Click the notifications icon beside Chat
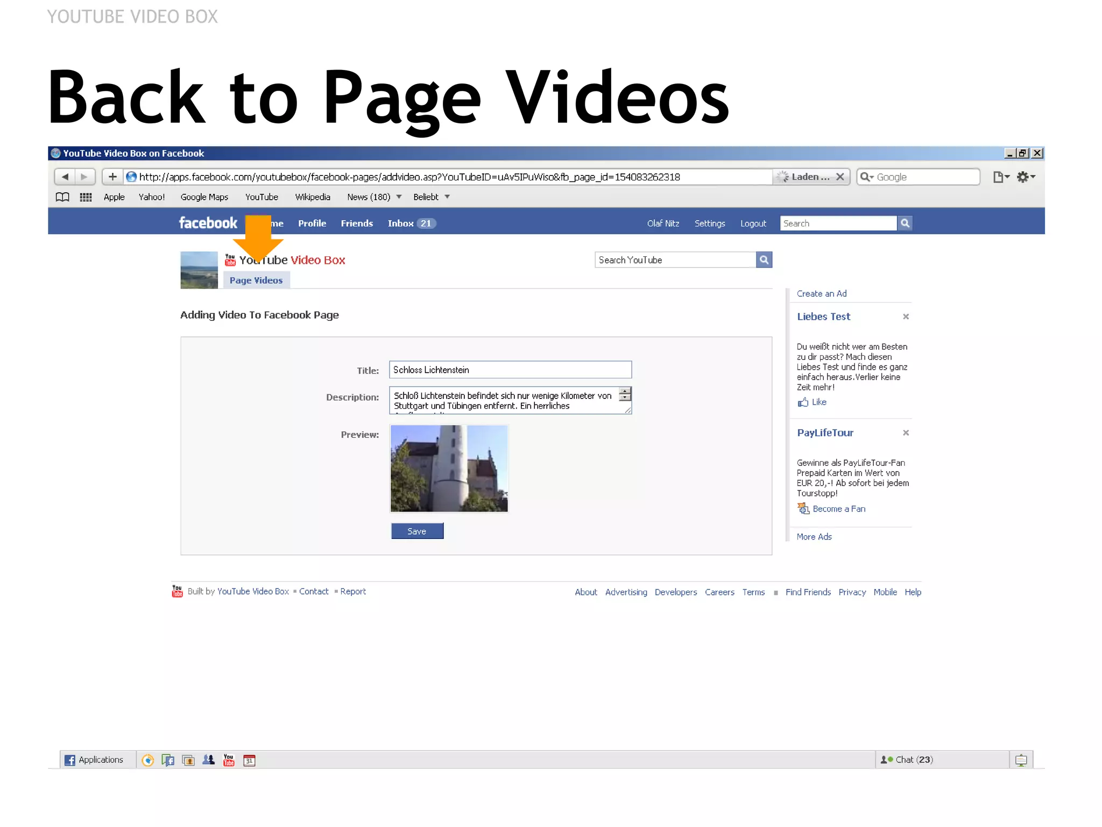This screenshot has width=1102, height=827. (x=1021, y=760)
